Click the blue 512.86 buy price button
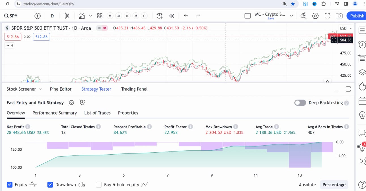Image resolution: width=366 pixels, height=191 pixels. pyautogui.click(x=41, y=37)
